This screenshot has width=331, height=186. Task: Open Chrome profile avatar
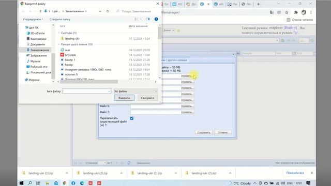[304, 12]
